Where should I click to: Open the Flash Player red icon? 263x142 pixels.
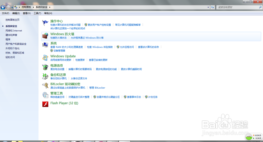(45, 104)
